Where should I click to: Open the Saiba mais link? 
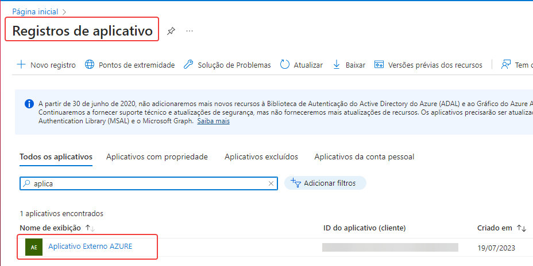click(x=213, y=121)
